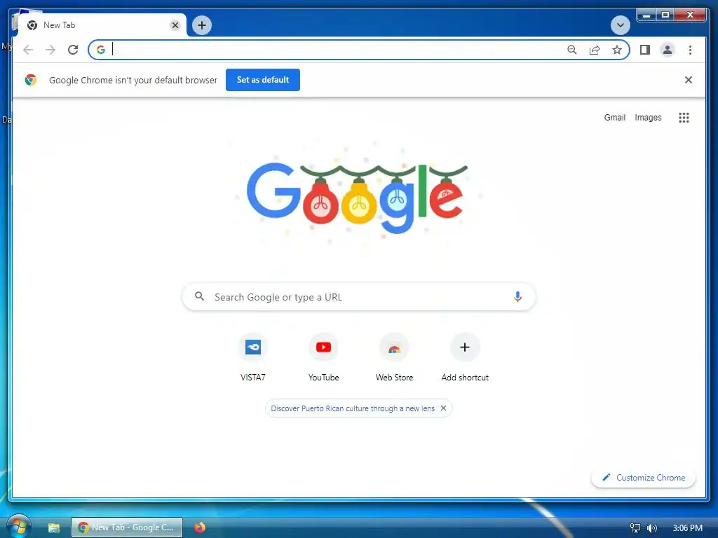
Task: Open the side panel
Action: click(645, 50)
